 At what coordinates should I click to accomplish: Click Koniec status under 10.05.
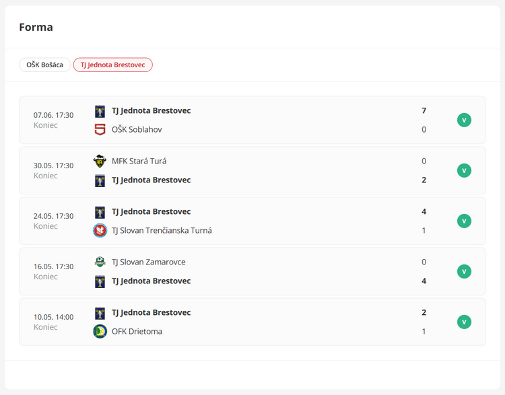45,327
